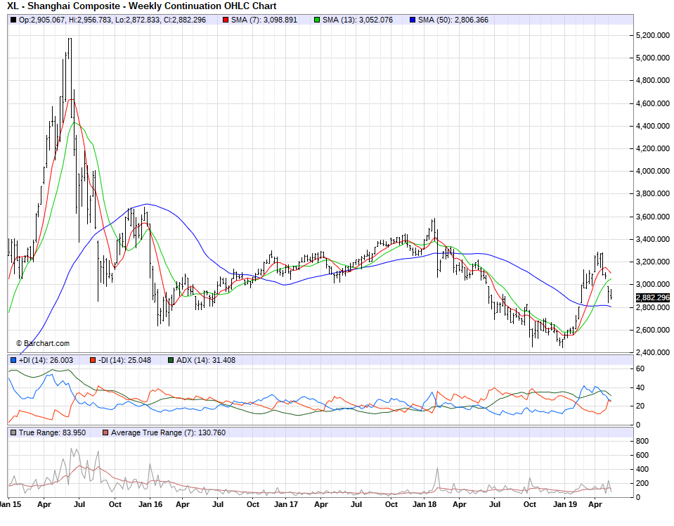Click the Average True Range (7) legend swatch
The image size is (674, 526).
click(x=106, y=432)
